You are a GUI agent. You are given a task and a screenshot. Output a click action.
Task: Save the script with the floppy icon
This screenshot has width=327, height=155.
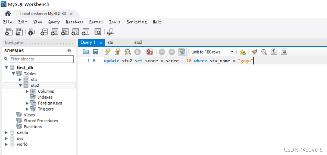pos(95,52)
